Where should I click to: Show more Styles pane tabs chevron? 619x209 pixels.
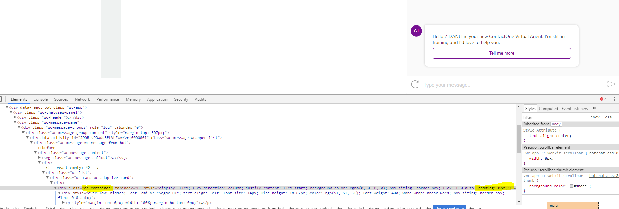[x=594, y=108]
